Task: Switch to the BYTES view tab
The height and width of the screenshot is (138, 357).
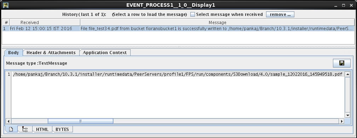Action: 62,130
